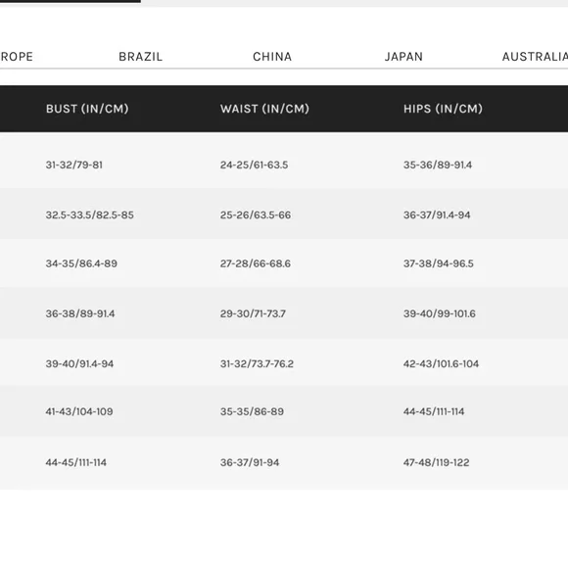568x568 pixels.
Task: Open the partially visible EUROPE tab
Action: 17,57
